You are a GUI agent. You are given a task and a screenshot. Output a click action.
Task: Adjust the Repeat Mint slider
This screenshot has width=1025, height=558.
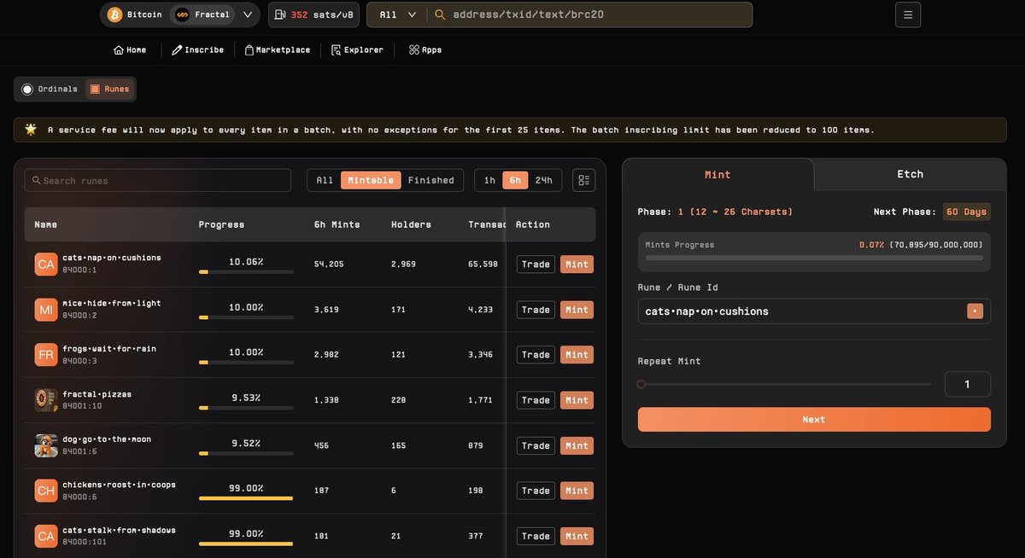coord(641,384)
